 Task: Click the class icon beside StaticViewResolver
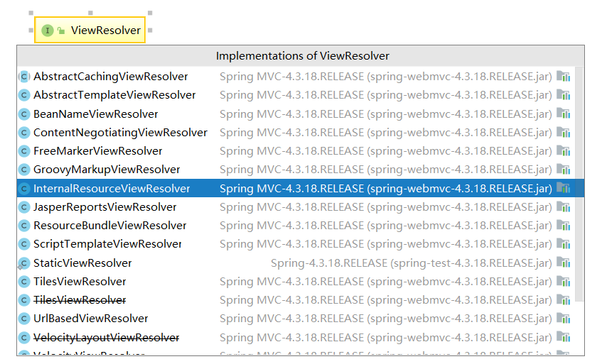[24, 263]
